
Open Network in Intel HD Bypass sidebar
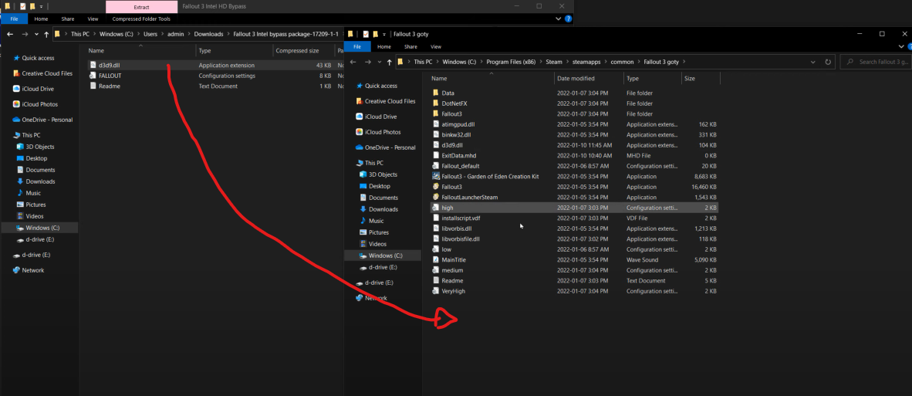point(33,270)
